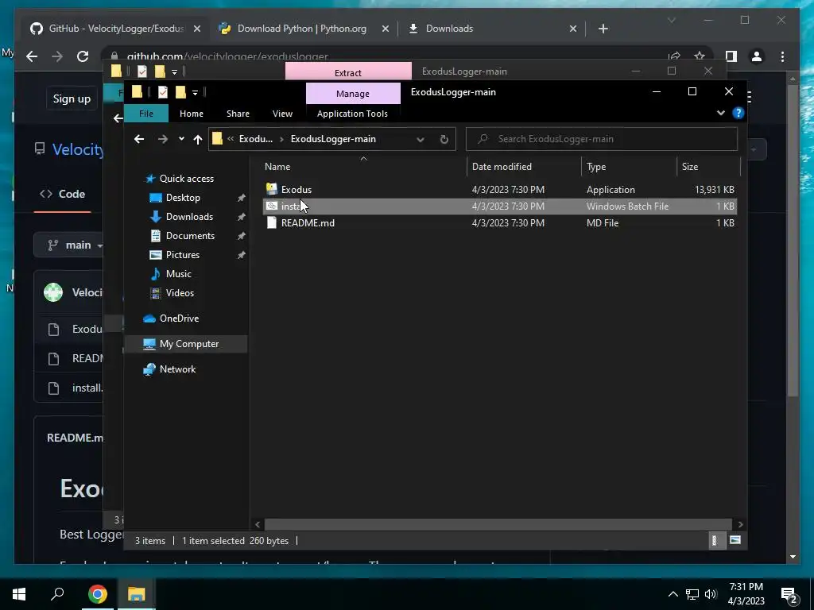Click the Manage contextual tab
814x610 pixels.
click(353, 94)
